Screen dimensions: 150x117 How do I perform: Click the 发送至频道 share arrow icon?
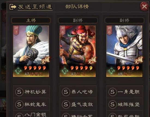13,7
